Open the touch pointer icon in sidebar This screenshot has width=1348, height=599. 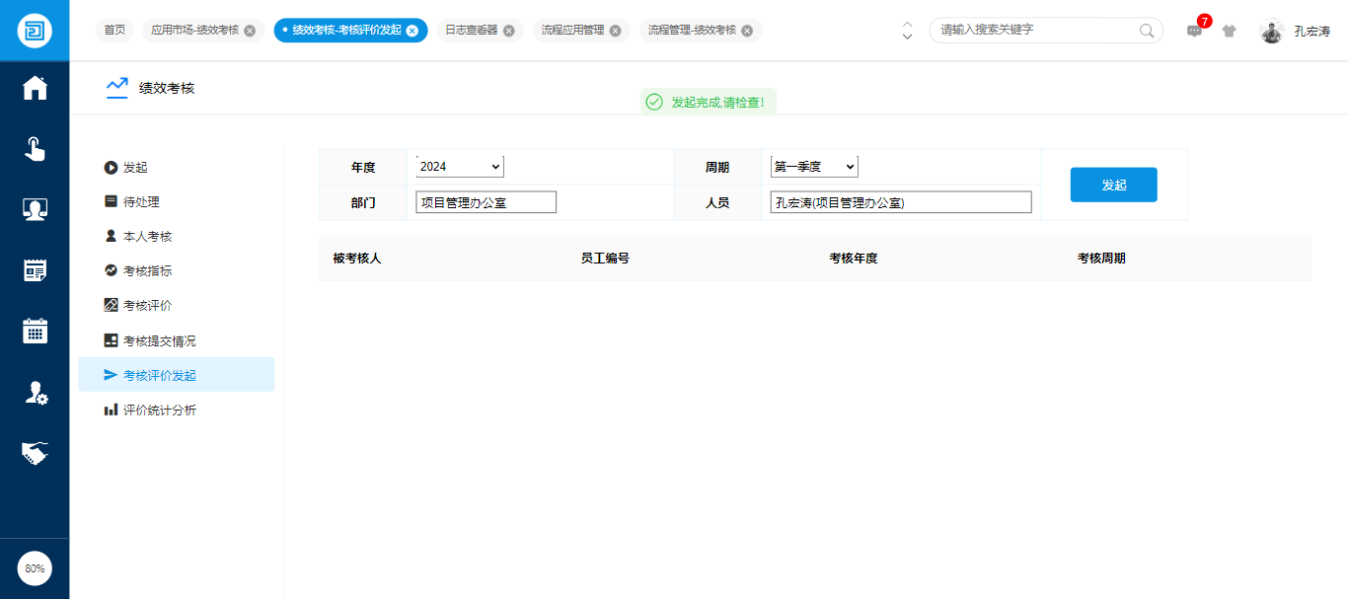(x=35, y=149)
